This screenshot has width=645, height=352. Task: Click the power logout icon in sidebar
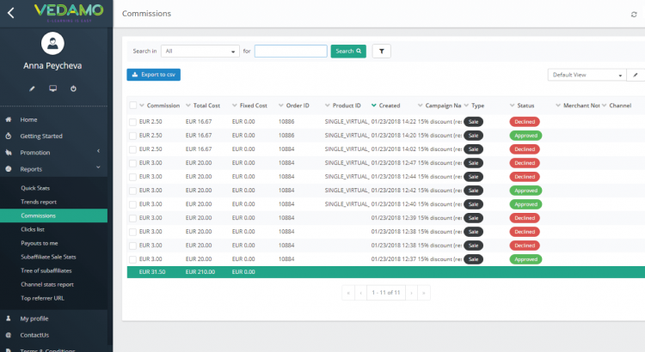(x=73, y=88)
